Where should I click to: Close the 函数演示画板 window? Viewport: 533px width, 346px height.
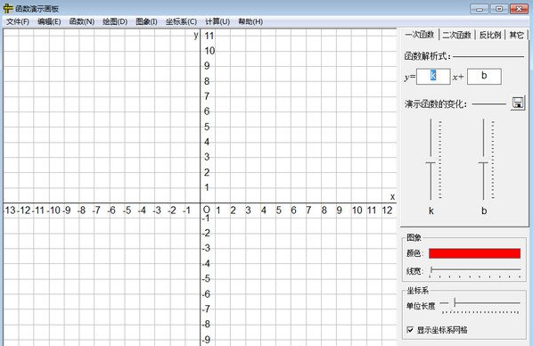click(x=519, y=9)
